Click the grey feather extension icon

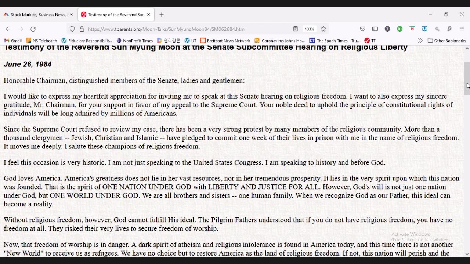pos(449,29)
